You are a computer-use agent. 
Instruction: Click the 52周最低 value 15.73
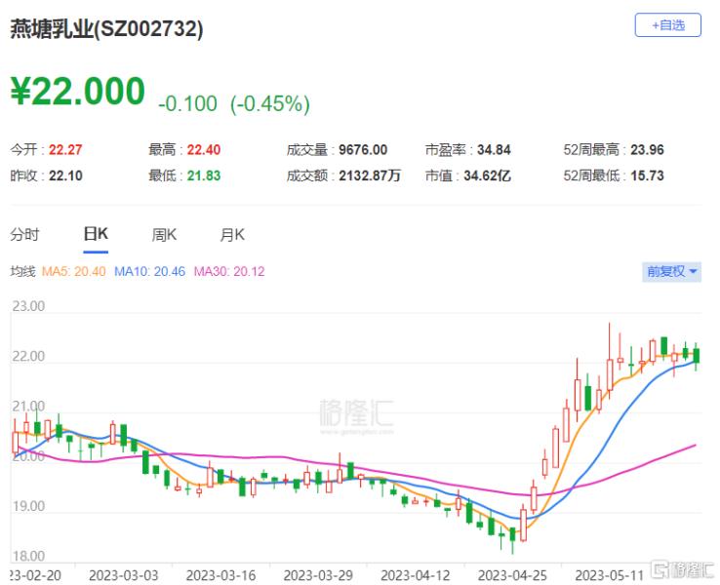pyautogui.click(x=647, y=175)
